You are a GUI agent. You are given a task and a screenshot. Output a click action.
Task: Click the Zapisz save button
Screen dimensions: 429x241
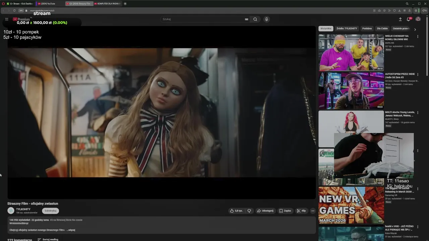coord(285,211)
